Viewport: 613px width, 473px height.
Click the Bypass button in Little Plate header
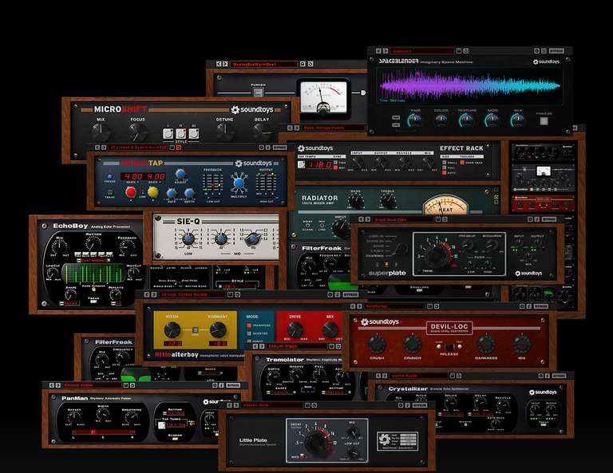pyautogui.click(x=420, y=405)
